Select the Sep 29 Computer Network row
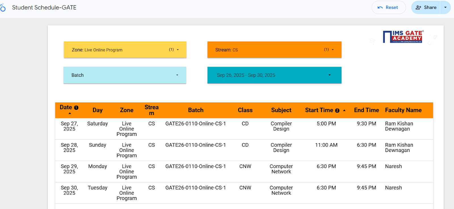This screenshot has width=454, height=209. click(281, 169)
